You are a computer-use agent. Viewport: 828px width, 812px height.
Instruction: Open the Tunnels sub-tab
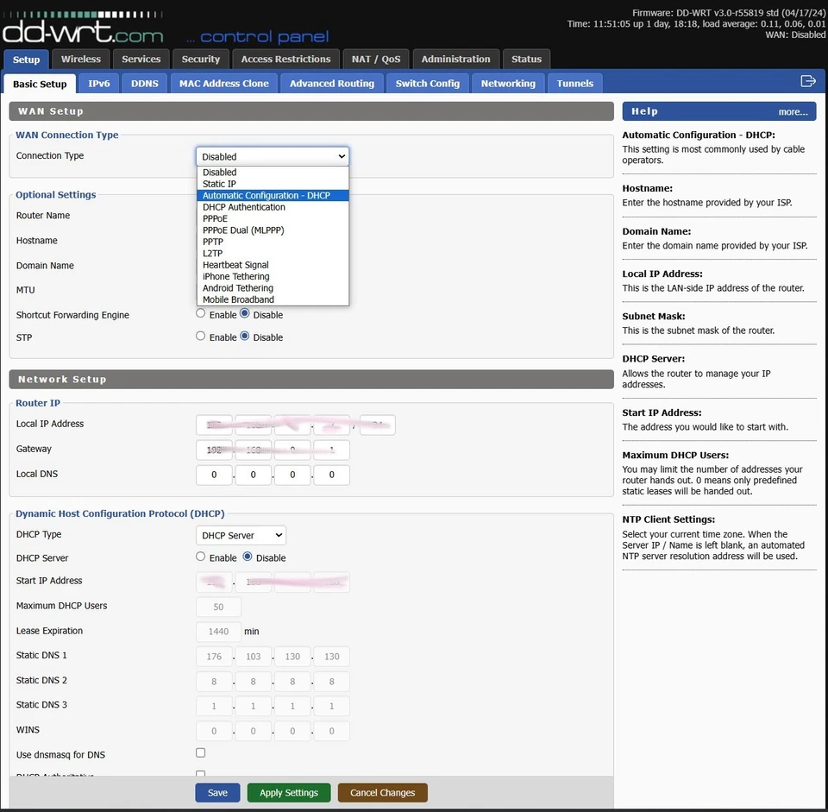pyautogui.click(x=574, y=83)
